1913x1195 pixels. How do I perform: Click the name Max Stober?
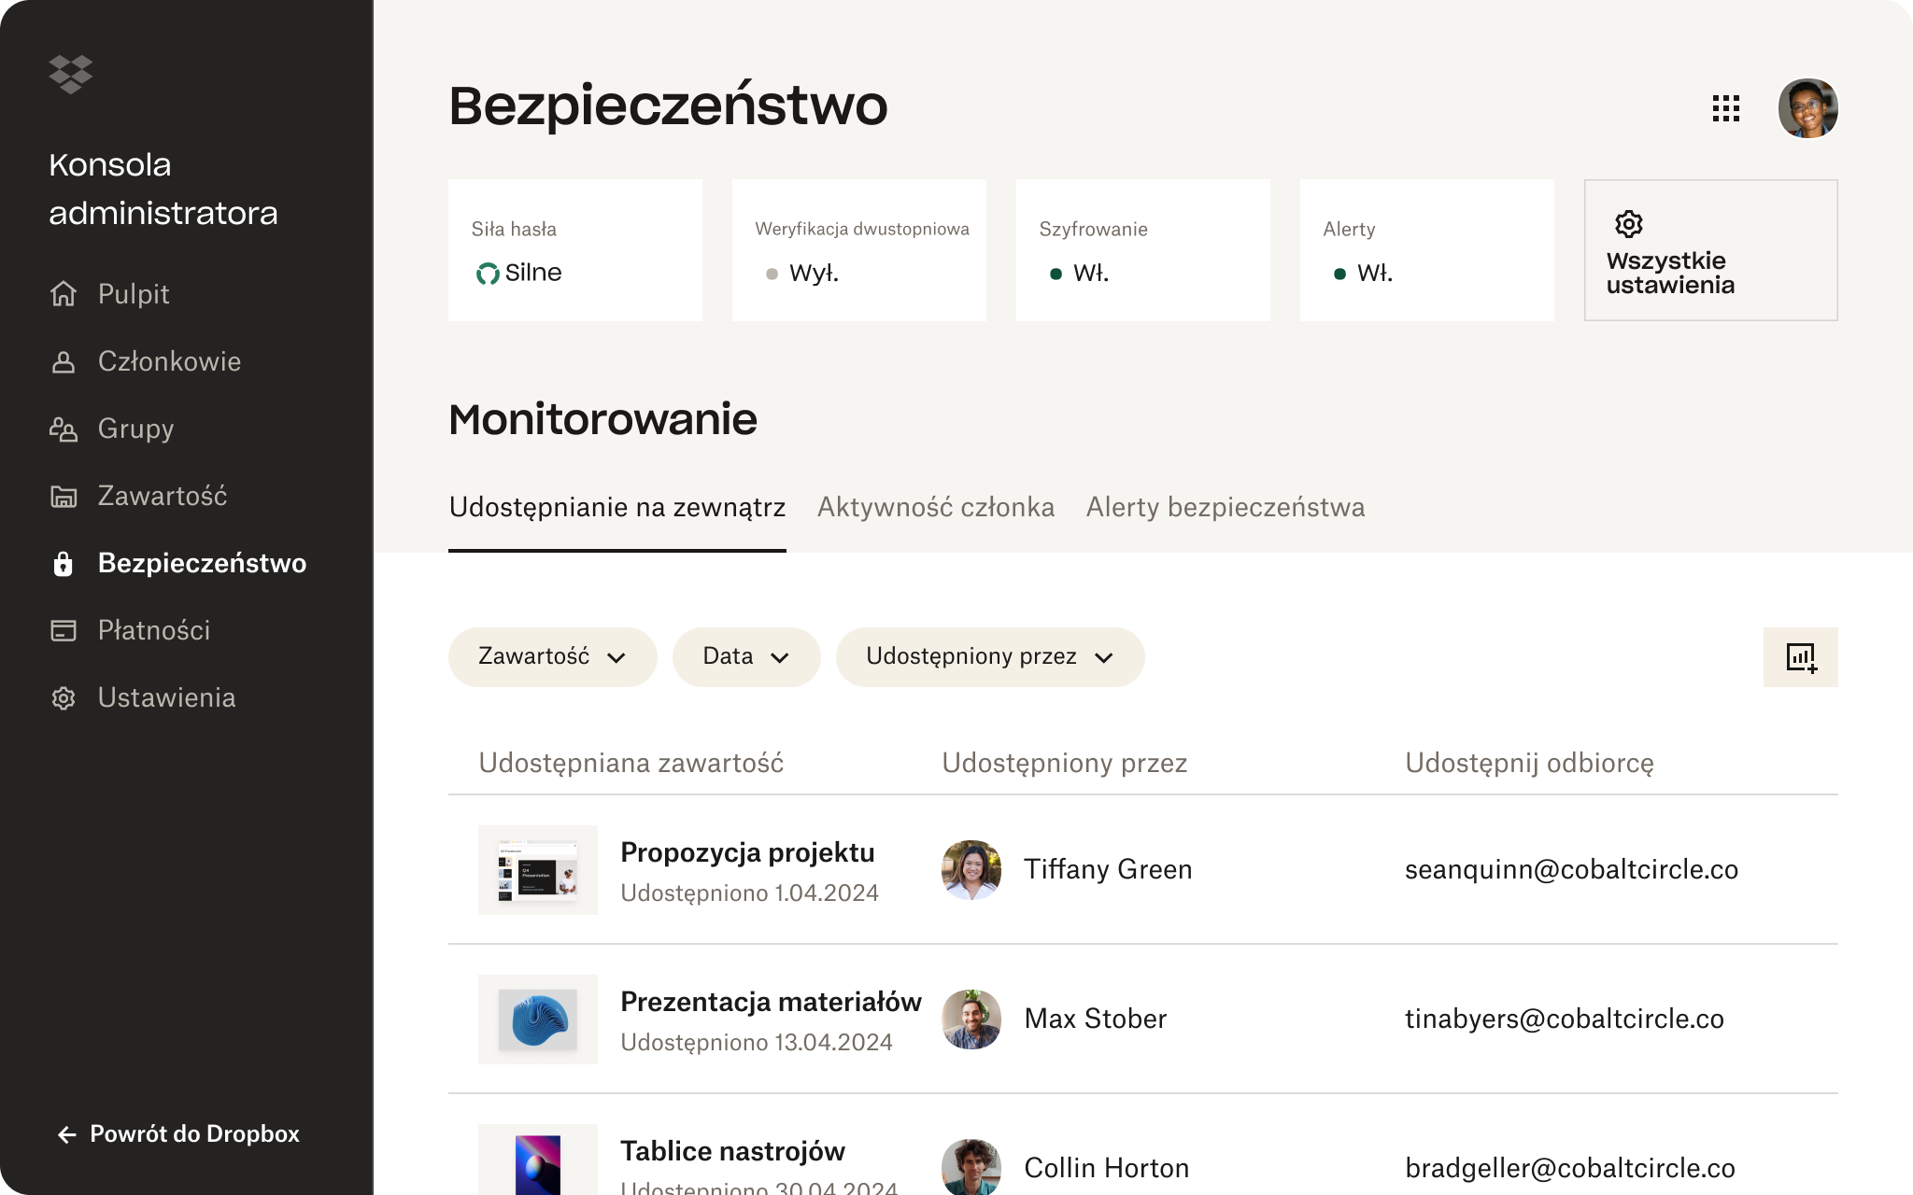pos(1096,1019)
